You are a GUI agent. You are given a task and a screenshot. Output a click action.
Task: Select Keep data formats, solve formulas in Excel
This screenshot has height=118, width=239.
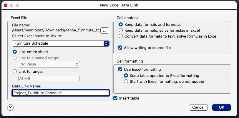coord(121,30)
